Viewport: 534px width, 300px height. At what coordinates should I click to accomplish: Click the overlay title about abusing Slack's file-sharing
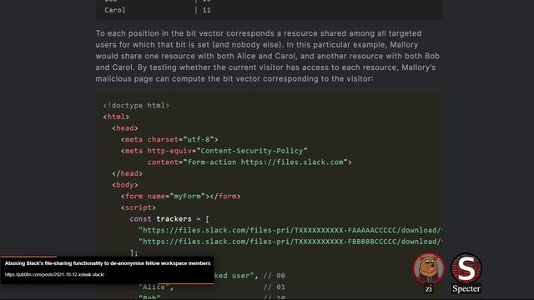pyautogui.click(x=108, y=263)
